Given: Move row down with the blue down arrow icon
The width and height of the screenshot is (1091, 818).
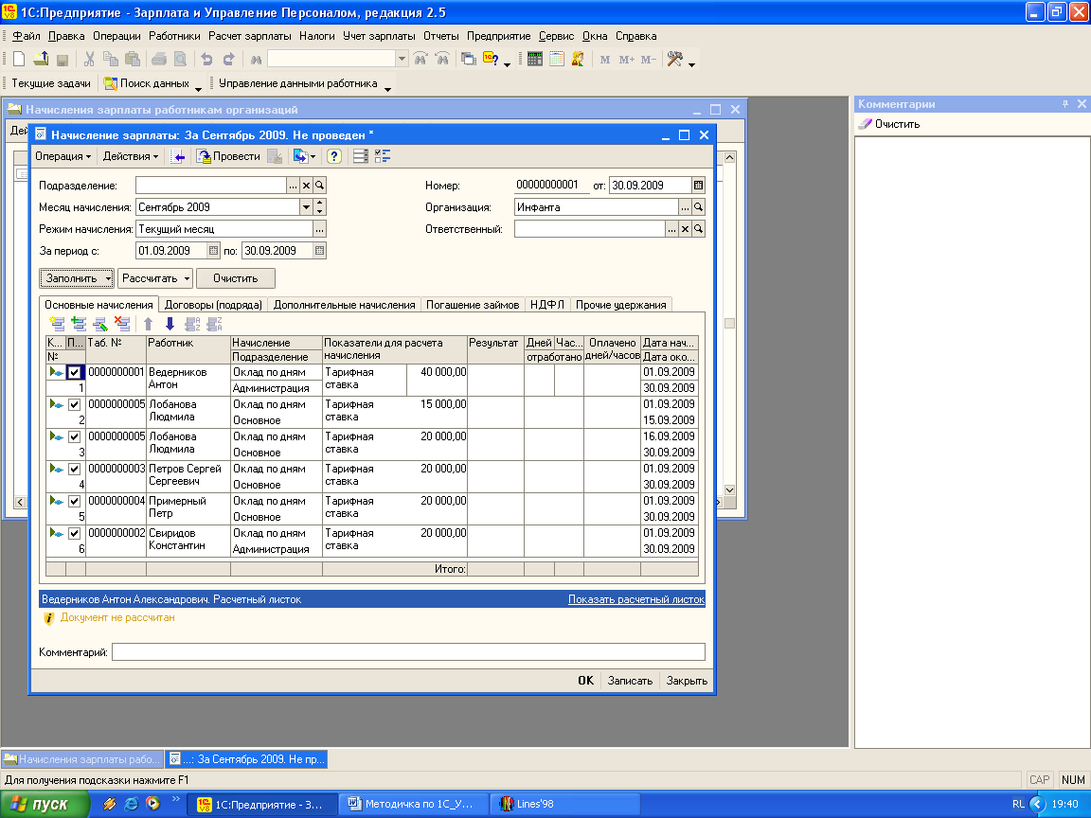Looking at the screenshot, I should (170, 324).
